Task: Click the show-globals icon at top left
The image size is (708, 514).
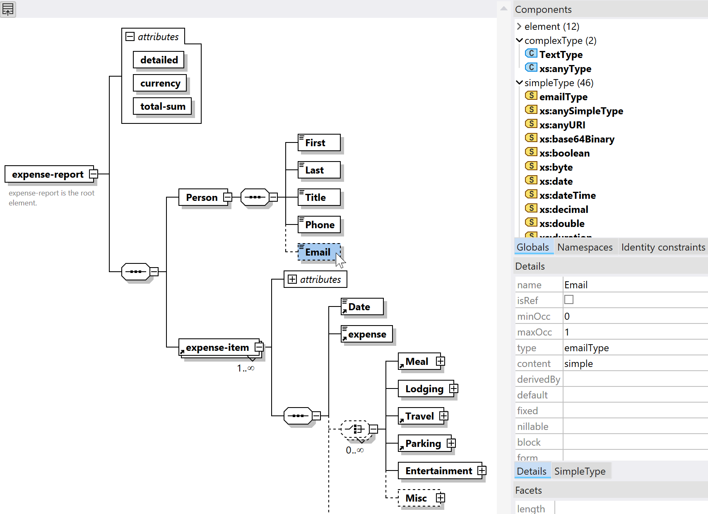Action: tap(8, 9)
